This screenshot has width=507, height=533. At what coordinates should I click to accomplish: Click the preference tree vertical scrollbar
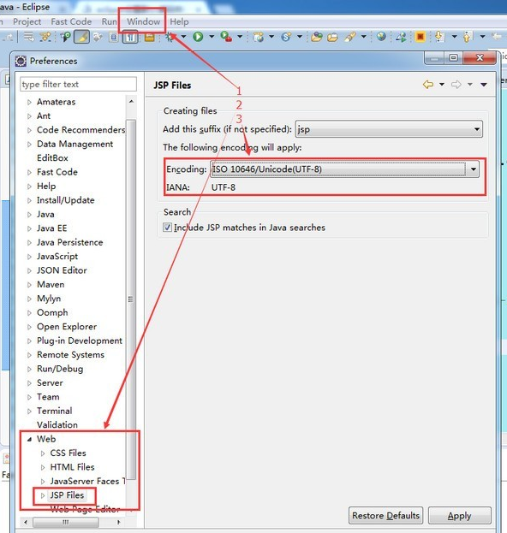point(131,299)
